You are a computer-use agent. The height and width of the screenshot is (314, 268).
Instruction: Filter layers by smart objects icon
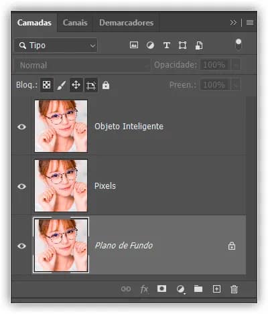199,46
